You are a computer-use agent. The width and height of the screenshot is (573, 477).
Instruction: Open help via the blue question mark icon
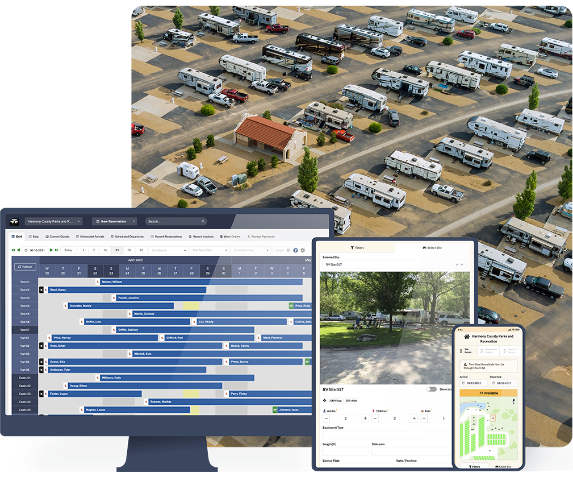[296, 250]
